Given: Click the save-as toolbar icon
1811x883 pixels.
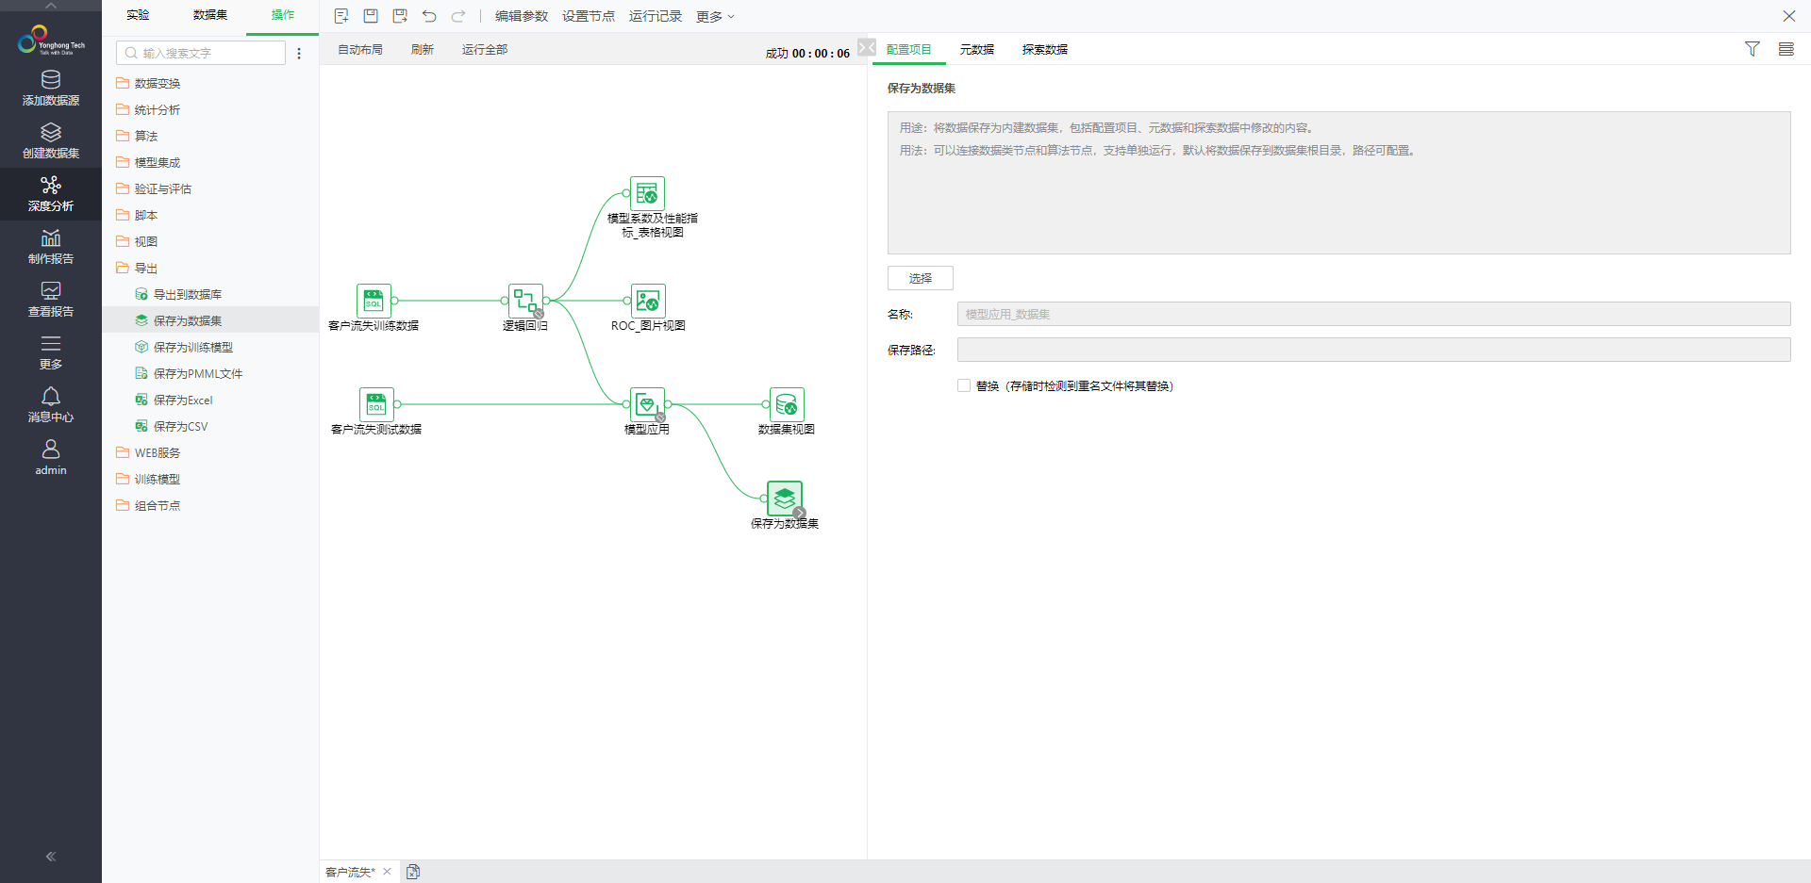Looking at the screenshot, I should tap(400, 16).
